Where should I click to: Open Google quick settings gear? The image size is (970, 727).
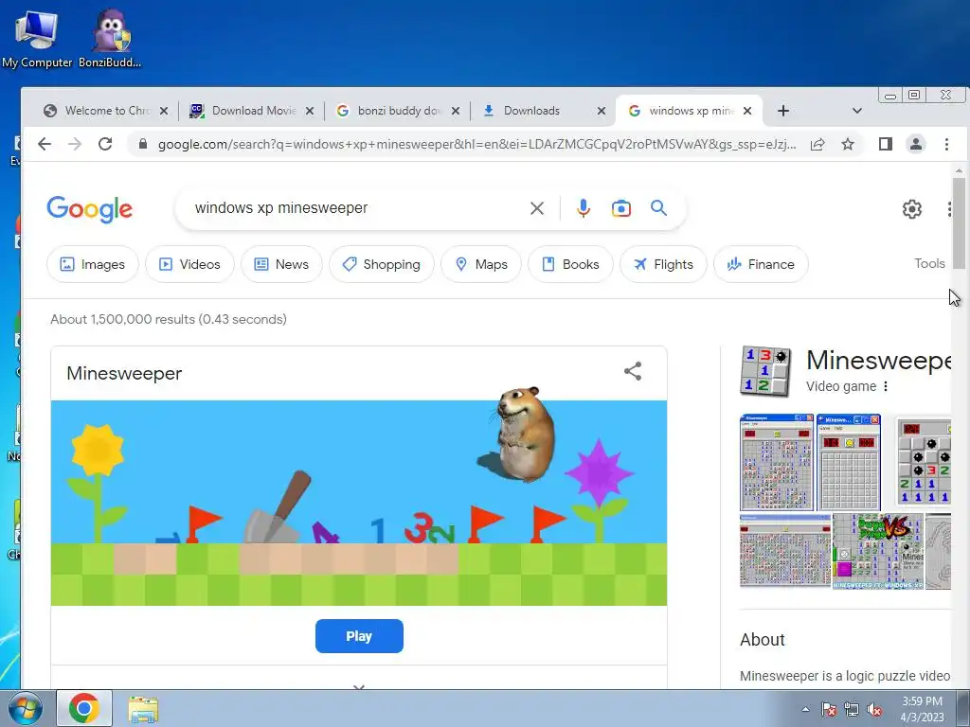click(x=912, y=209)
